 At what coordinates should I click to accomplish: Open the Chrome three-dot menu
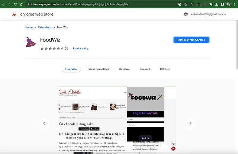234,4
